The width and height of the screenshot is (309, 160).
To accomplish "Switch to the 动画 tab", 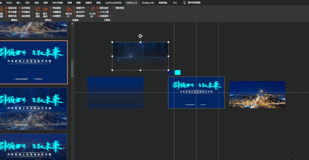I will coord(46,3).
